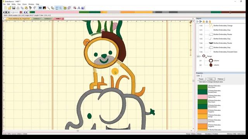Viewport: 248px width, 139px height.
Task: Click the Redo arrow icon
Action: click(x=34, y=8)
